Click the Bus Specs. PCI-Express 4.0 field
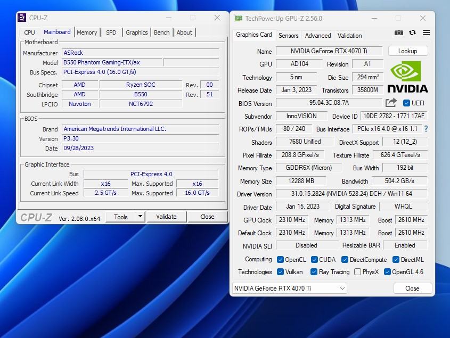Viewport: 450px width, 338px height. pos(140,72)
